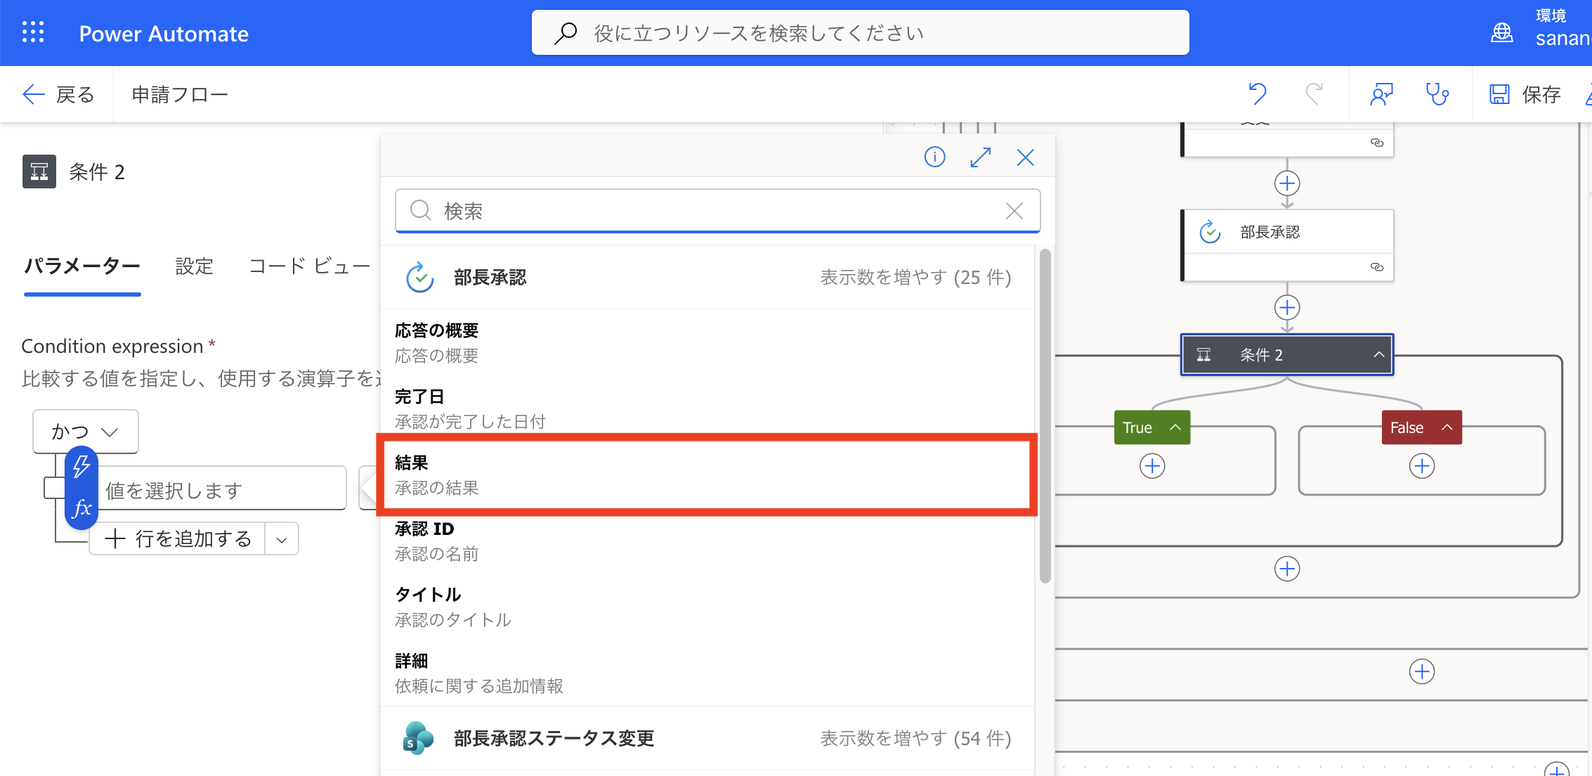Clear the dynamic content search box
1592x776 pixels.
(x=1014, y=211)
